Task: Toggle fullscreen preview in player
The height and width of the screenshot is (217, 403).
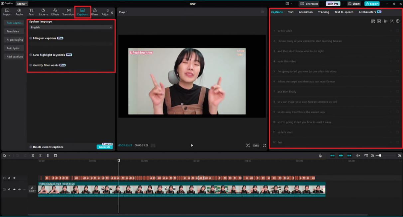Action: click(264, 145)
